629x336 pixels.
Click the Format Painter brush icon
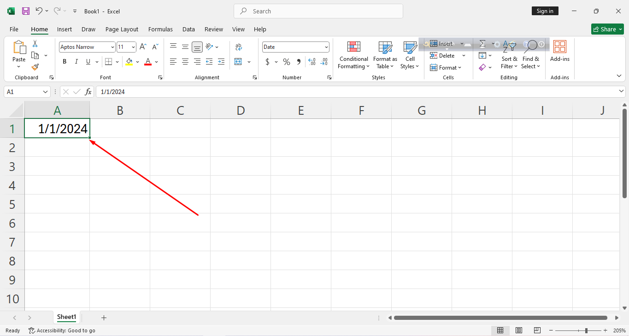(35, 67)
